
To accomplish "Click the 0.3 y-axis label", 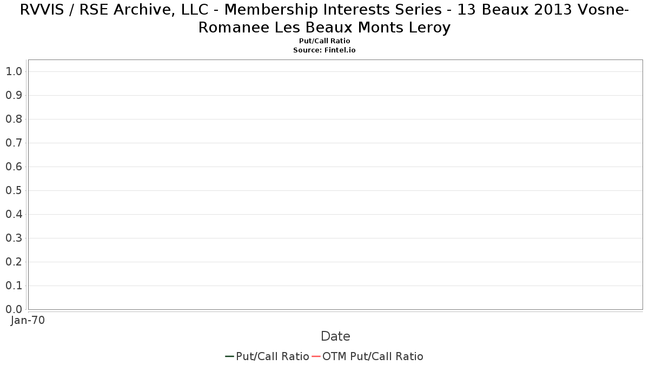I will [14, 238].
